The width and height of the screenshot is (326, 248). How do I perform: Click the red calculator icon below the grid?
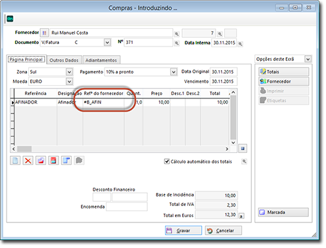(x=53, y=161)
